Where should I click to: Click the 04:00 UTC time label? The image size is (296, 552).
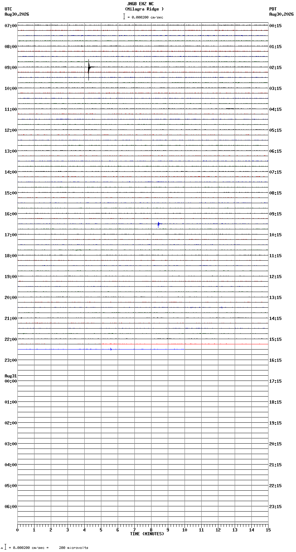pos(11,465)
